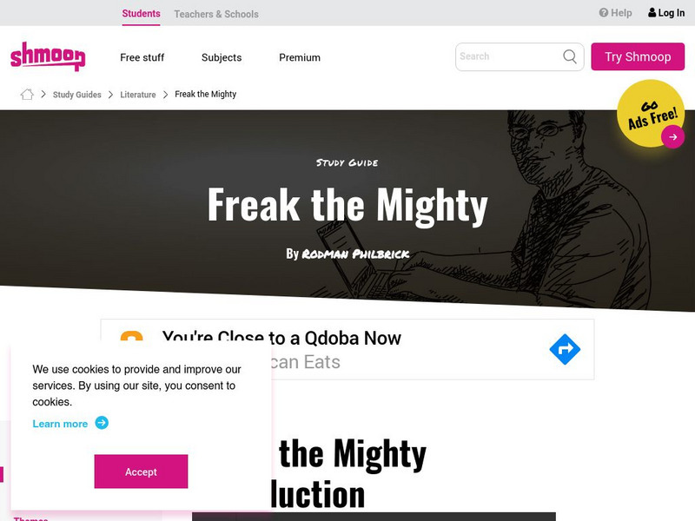Click the Go Ads Free arrow icon
The height and width of the screenshot is (521, 695).
tap(672, 137)
